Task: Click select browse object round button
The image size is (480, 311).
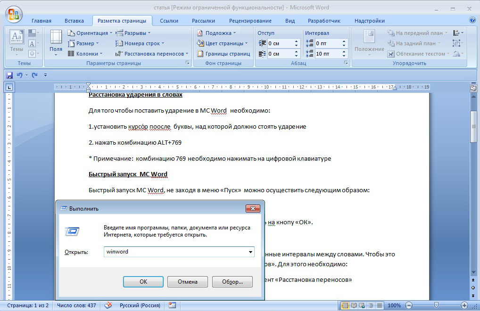Action: (473, 287)
